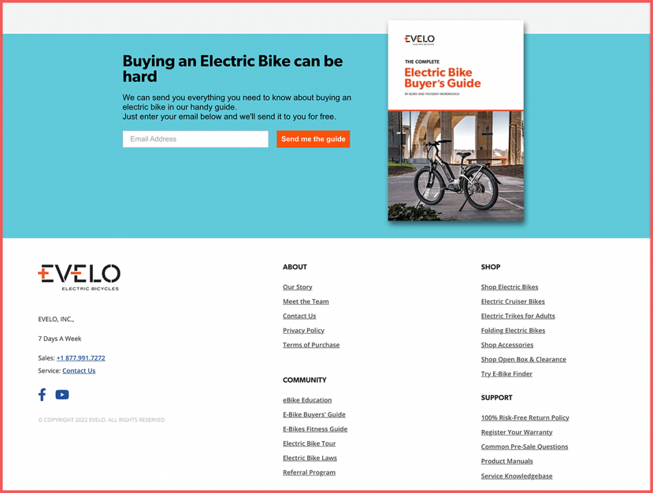Viewport: 653px width, 493px height.
Task: Open the Contact Us link under About
Action: pyautogui.click(x=299, y=316)
